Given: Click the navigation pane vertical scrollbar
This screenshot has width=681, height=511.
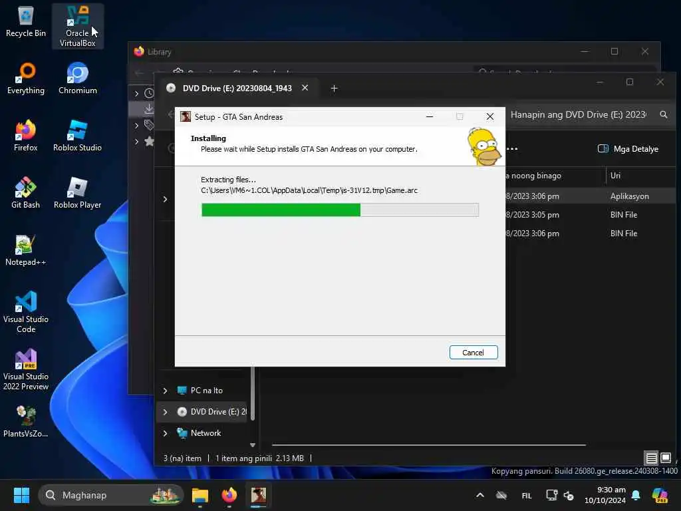Looking at the screenshot, I should [252, 393].
